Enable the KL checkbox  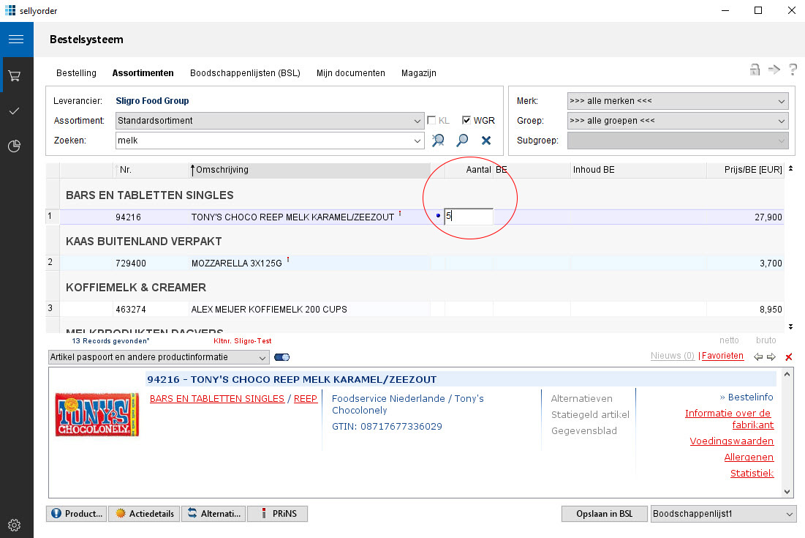pos(432,121)
